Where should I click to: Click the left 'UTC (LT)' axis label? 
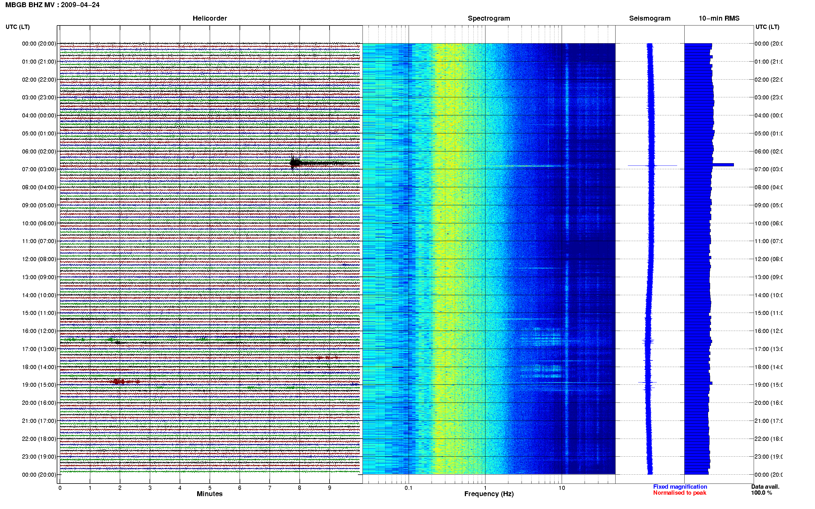tap(17, 27)
